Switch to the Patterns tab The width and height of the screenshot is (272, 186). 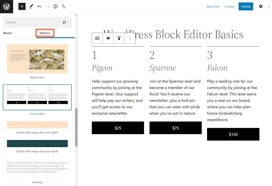(45, 33)
